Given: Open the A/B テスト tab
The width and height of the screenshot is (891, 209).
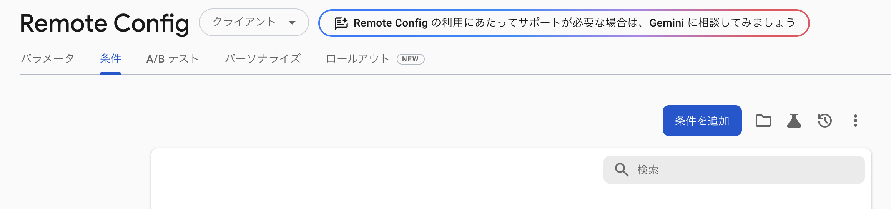Looking at the screenshot, I should coord(173,59).
